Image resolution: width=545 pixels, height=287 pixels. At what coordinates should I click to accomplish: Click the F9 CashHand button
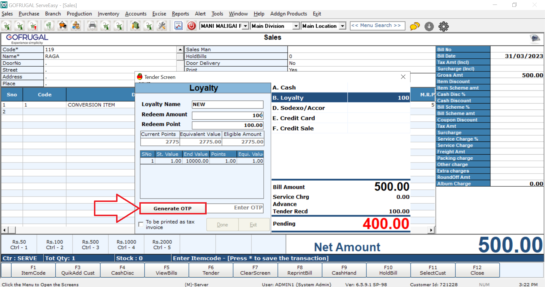(344, 270)
